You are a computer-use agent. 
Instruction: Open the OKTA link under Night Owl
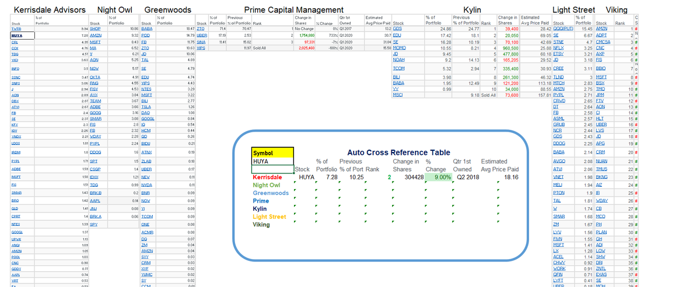96,77
